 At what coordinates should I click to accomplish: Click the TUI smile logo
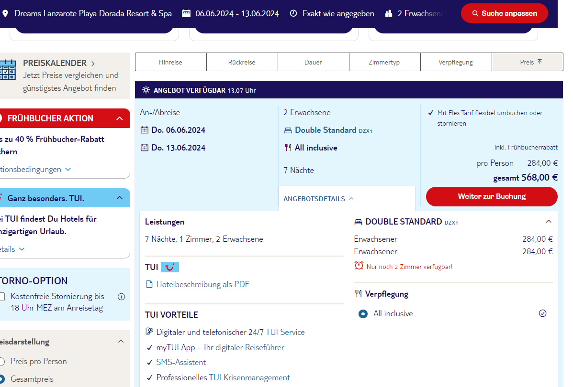point(170,267)
